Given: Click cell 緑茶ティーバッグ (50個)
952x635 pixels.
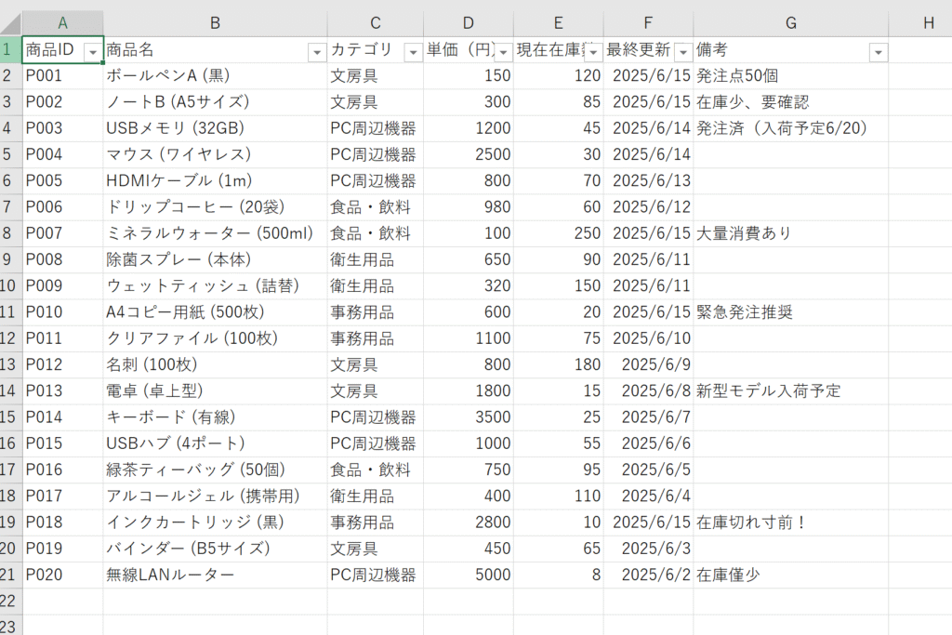Looking at the screenshot, I should coord(215,470).
